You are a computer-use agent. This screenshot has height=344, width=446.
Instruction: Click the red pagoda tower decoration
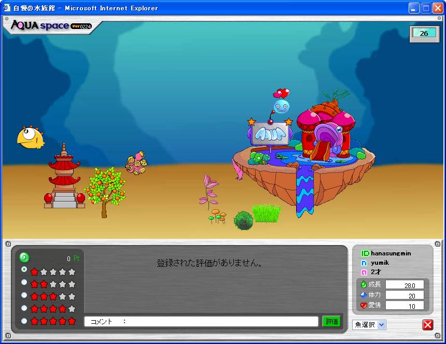click(64, 178)
